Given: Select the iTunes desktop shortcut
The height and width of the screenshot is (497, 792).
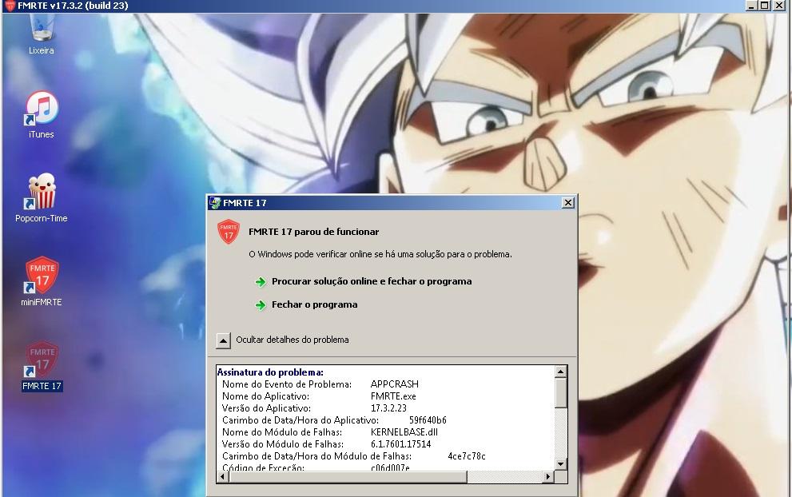Looking at the screenshot, I should [x=42, y=115].
